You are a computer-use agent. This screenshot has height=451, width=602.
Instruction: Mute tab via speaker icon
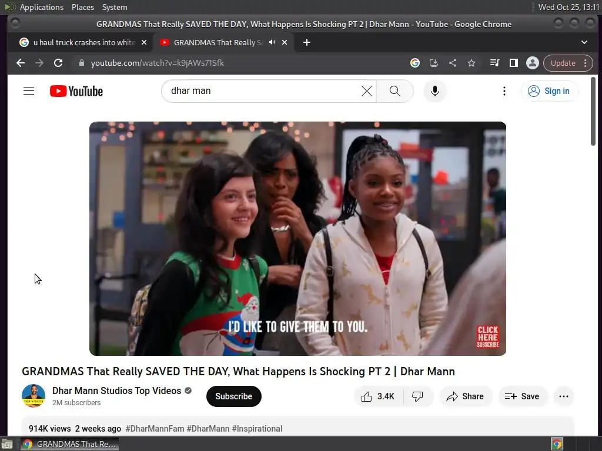[272, 42]
